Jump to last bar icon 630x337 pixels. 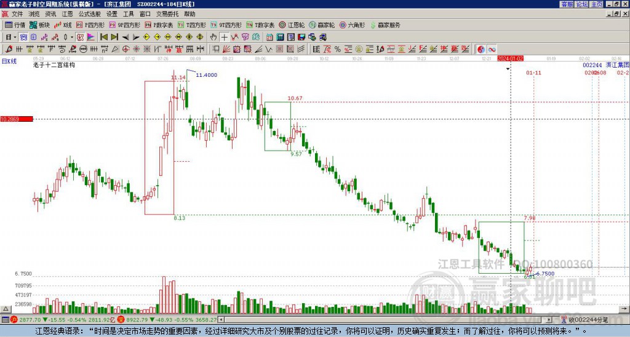pyautogui.click(x=114, y=37)
